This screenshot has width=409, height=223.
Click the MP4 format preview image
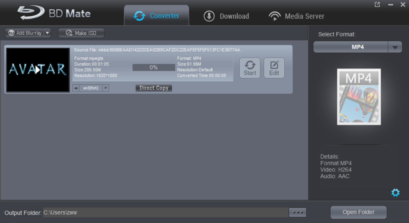tap(359, 97)
